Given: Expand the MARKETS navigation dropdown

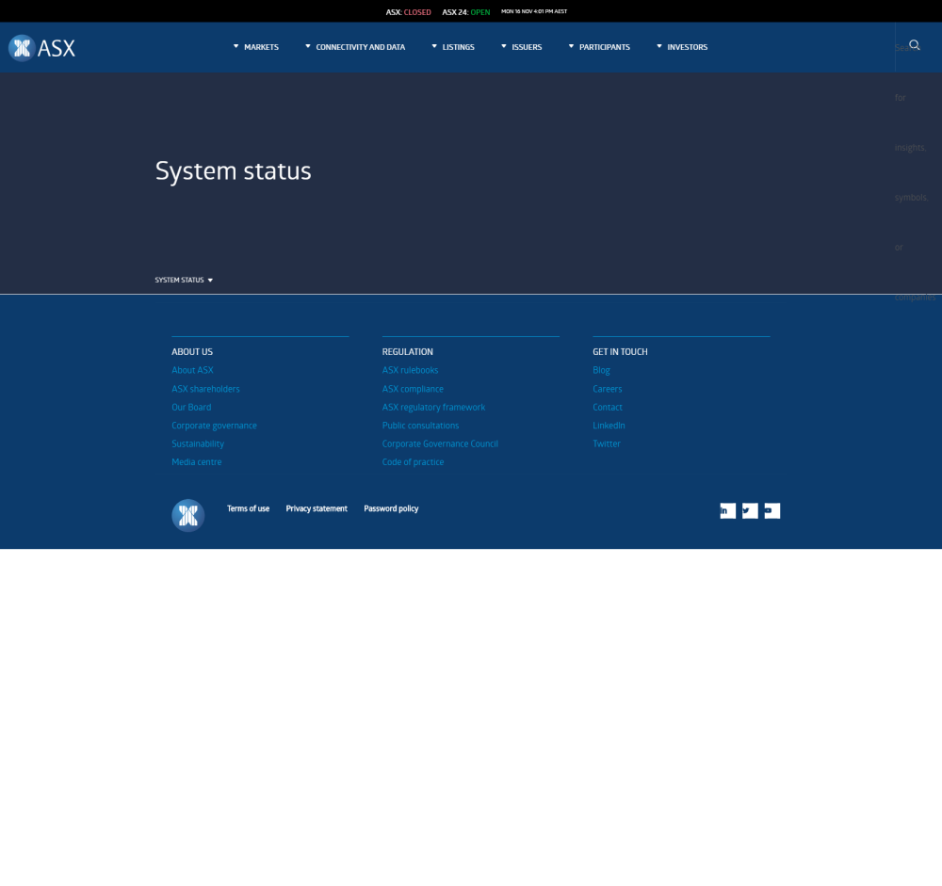Looking at the screenshot, I should (255, 46).
